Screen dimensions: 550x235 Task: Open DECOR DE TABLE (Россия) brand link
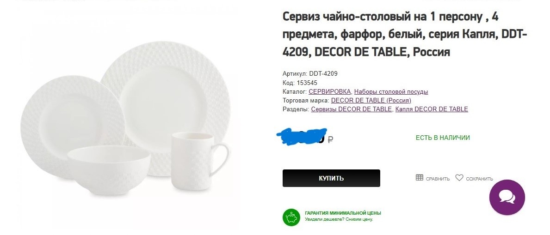371,101
